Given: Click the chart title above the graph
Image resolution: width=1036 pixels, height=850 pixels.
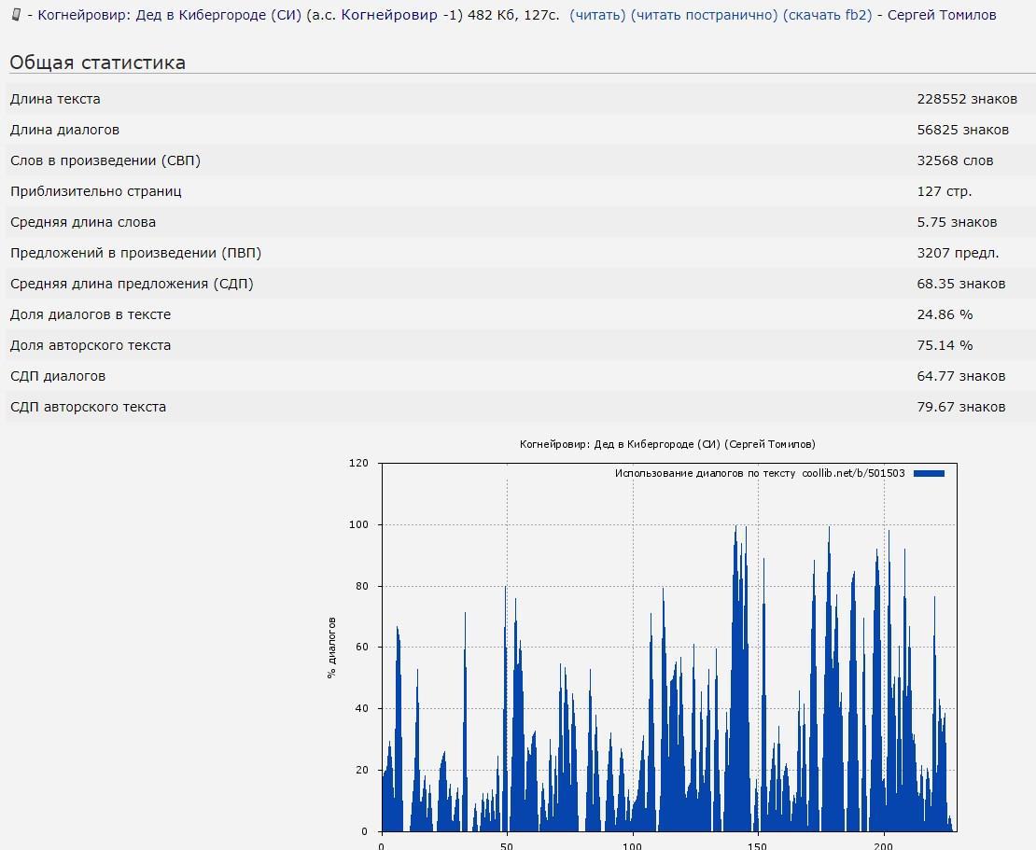Looking at the screenshot, I should point(667,444).
